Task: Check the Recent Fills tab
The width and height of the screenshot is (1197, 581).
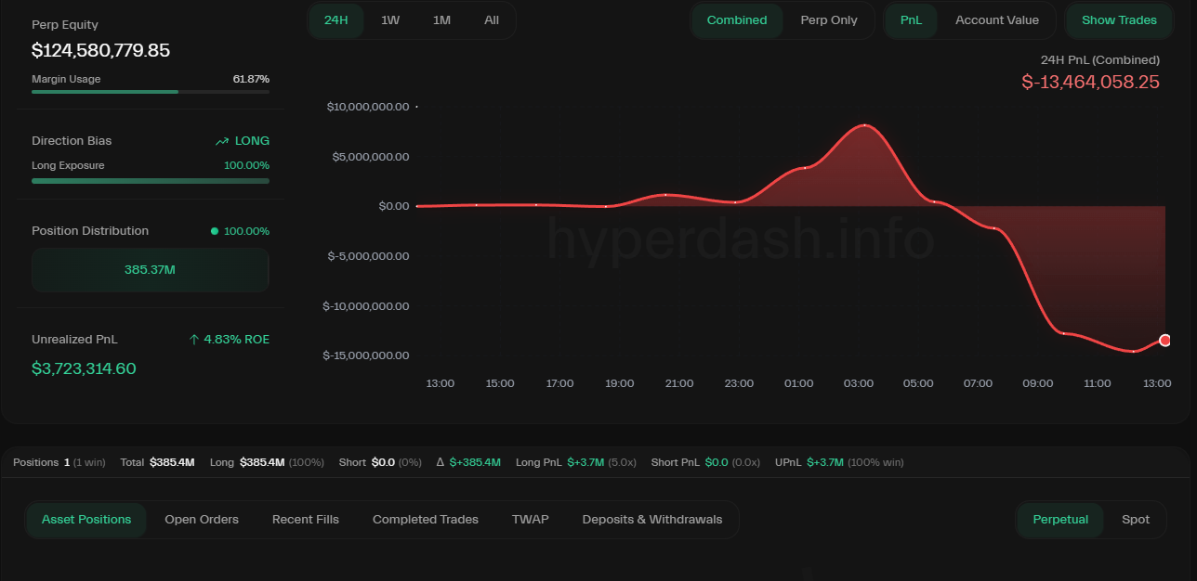Action: click(306, 520)
